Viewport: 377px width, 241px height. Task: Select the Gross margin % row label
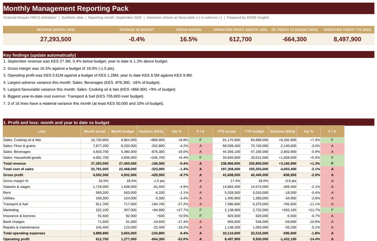point(15,181)
